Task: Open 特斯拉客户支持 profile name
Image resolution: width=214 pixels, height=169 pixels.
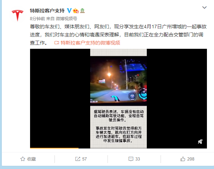Action: tap(47, 11)
